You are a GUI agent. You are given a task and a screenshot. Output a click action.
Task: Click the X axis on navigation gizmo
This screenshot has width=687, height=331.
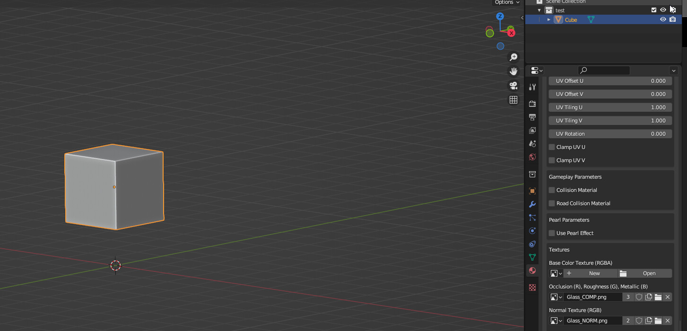point(511,33)
